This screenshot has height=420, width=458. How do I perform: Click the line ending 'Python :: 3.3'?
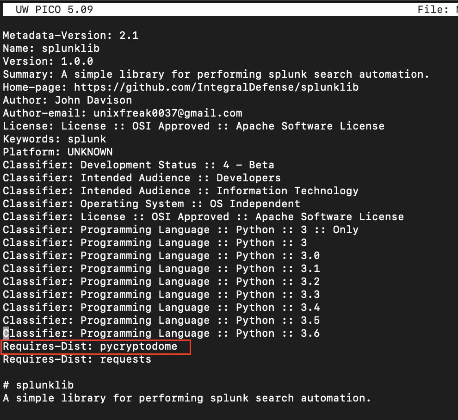click(161, 294)
